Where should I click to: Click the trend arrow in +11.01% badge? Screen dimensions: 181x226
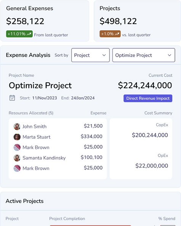[x=29, y=34]
